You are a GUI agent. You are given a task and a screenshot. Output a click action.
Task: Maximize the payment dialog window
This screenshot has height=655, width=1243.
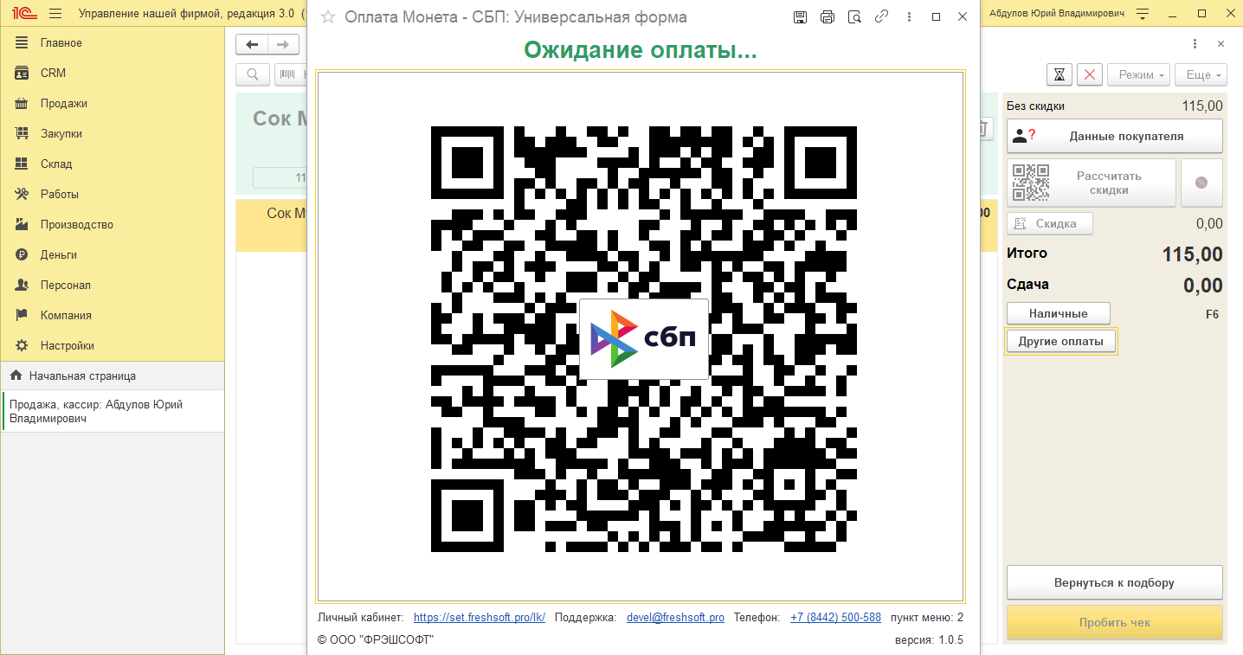(936, 16)
